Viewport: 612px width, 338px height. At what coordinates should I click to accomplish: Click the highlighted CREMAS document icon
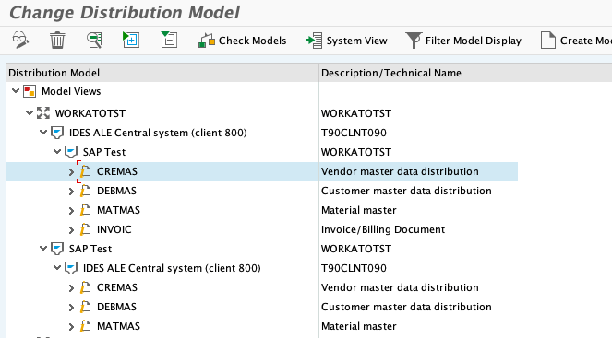[85, 171]
